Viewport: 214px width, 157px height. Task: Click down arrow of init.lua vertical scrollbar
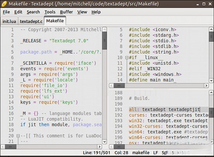click(104, 141)
